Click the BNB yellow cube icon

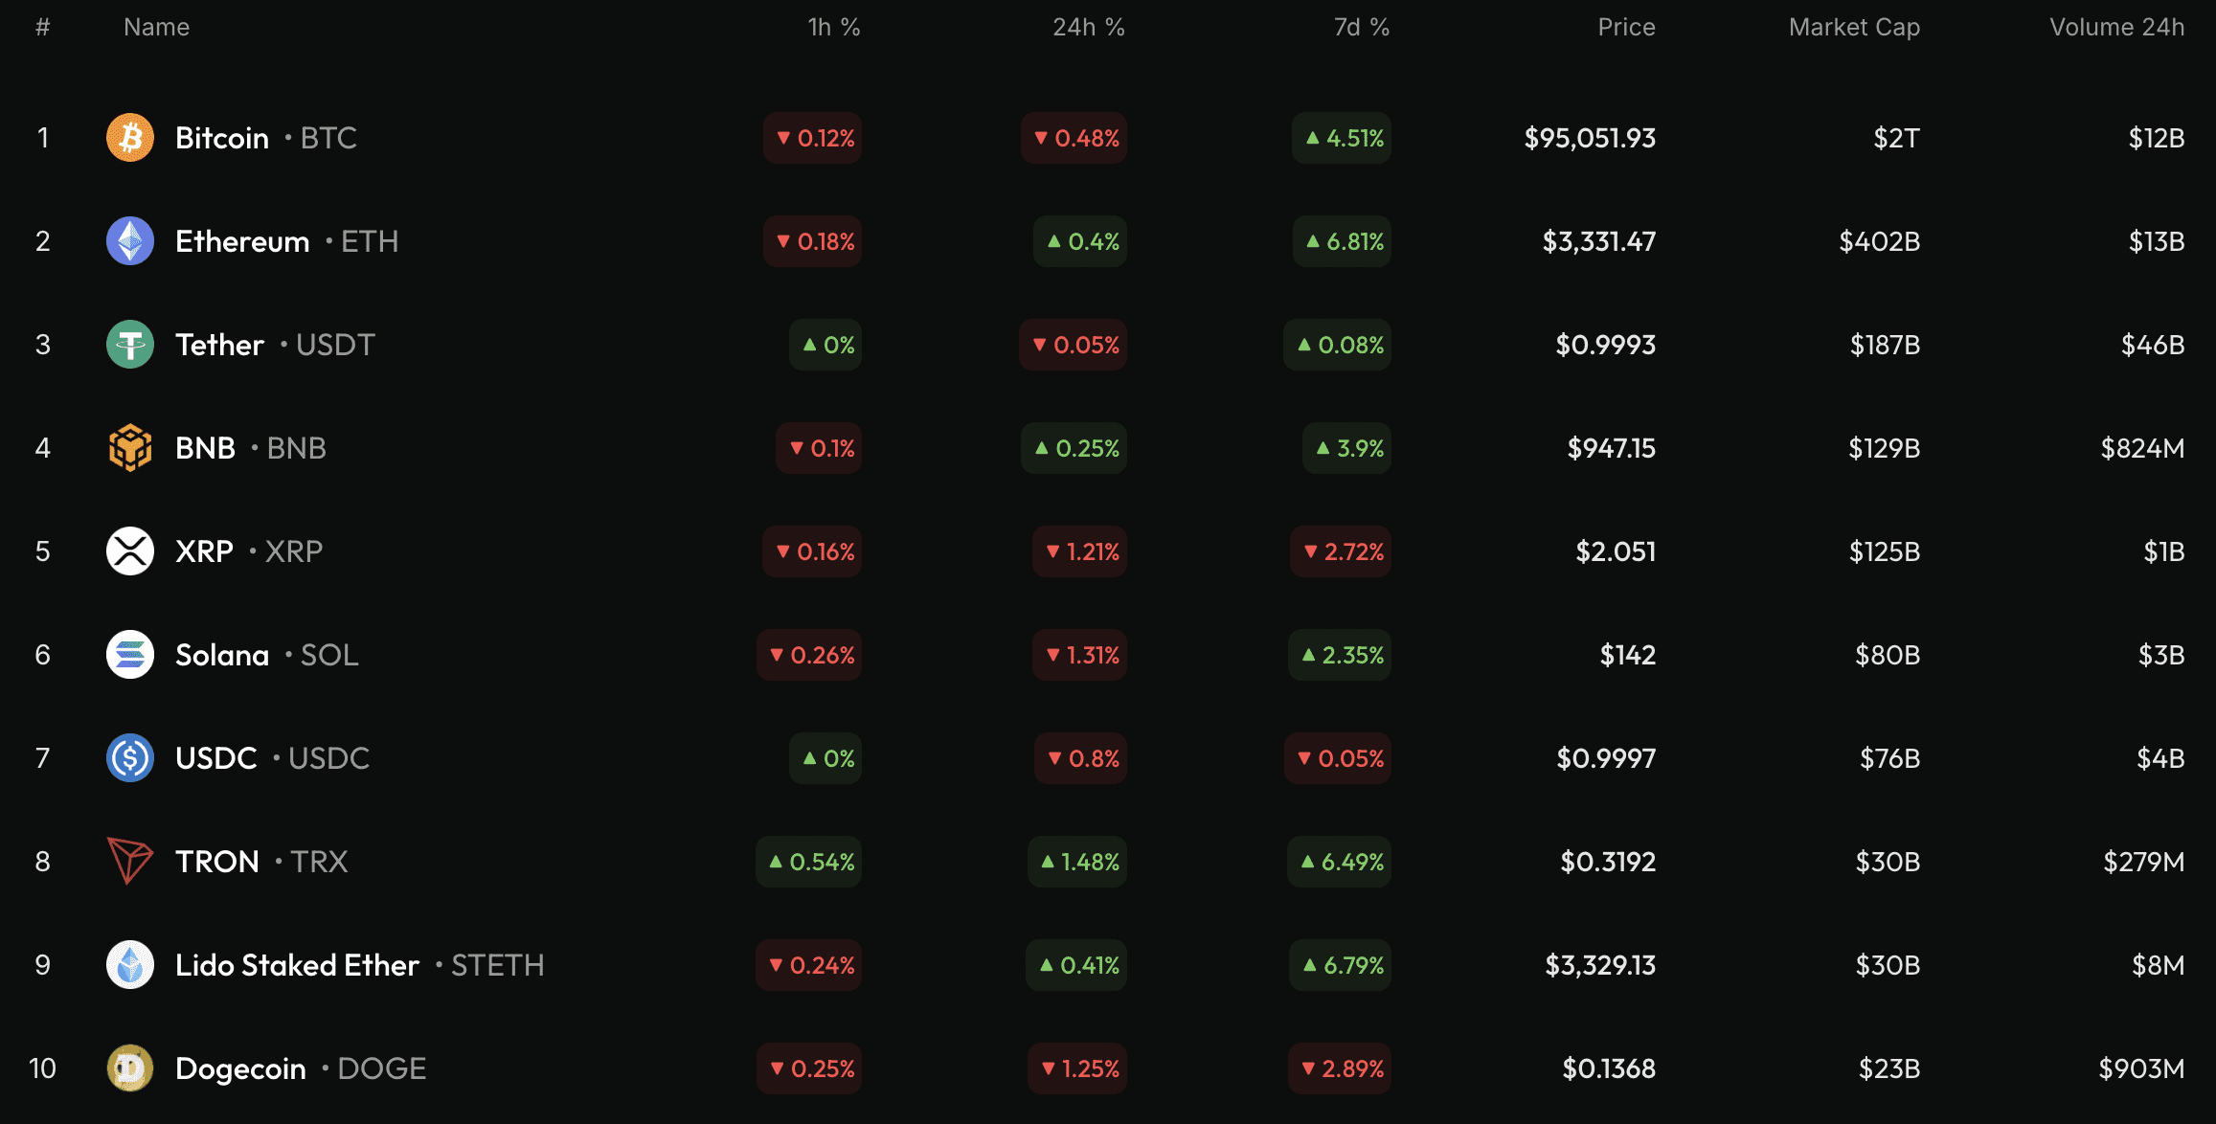(130, 448)
